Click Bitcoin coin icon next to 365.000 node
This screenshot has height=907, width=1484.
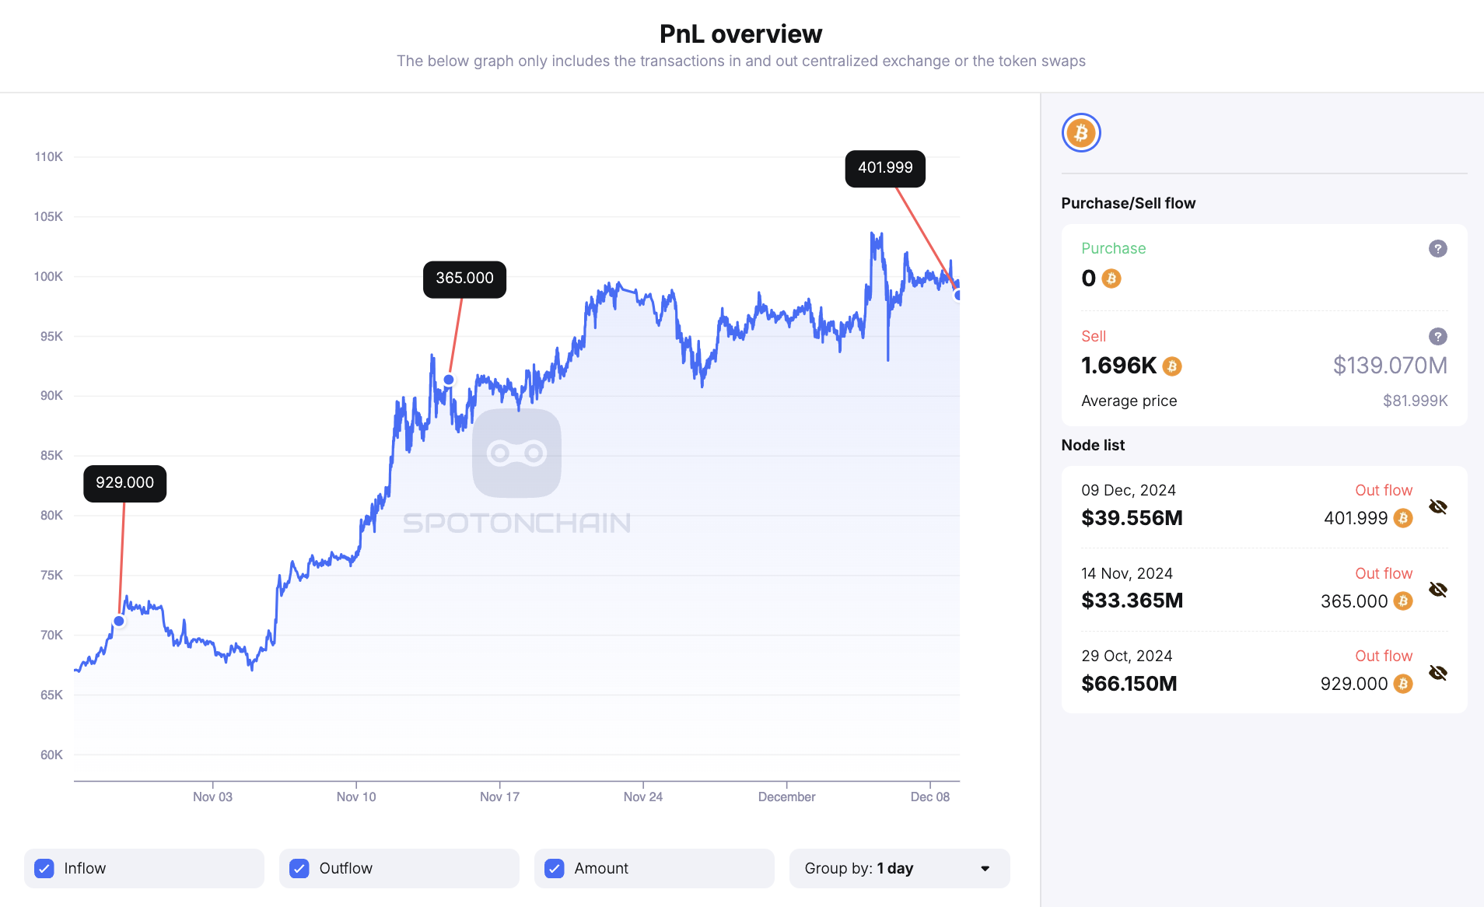pos(1402,601)
